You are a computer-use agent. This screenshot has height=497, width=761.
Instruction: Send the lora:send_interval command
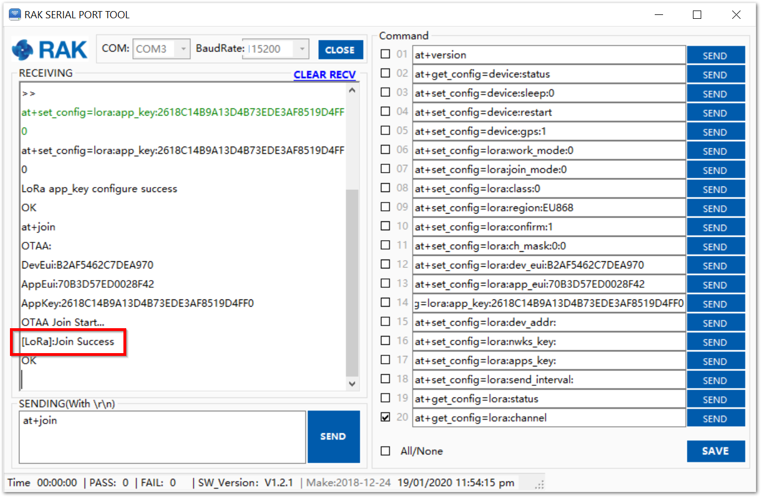pos(716,380)
